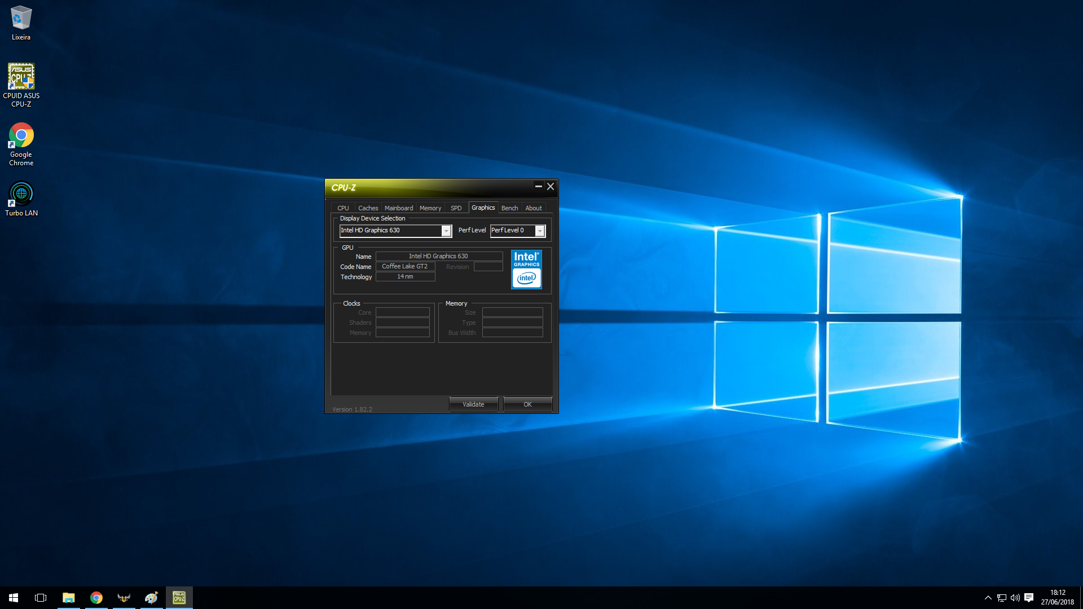This screenshot has width=1083, height=609.
Task: Open File Explorer from the taskbar
Action: [x=69, y=598]
